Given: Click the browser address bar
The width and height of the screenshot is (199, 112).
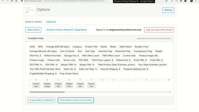Looking at the screenshot, I should pos(74,1).
